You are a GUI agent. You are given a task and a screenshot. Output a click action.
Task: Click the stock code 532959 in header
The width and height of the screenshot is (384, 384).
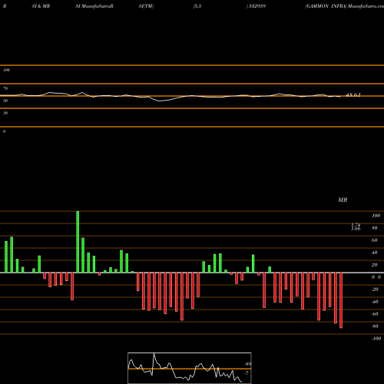coord(257,6)
